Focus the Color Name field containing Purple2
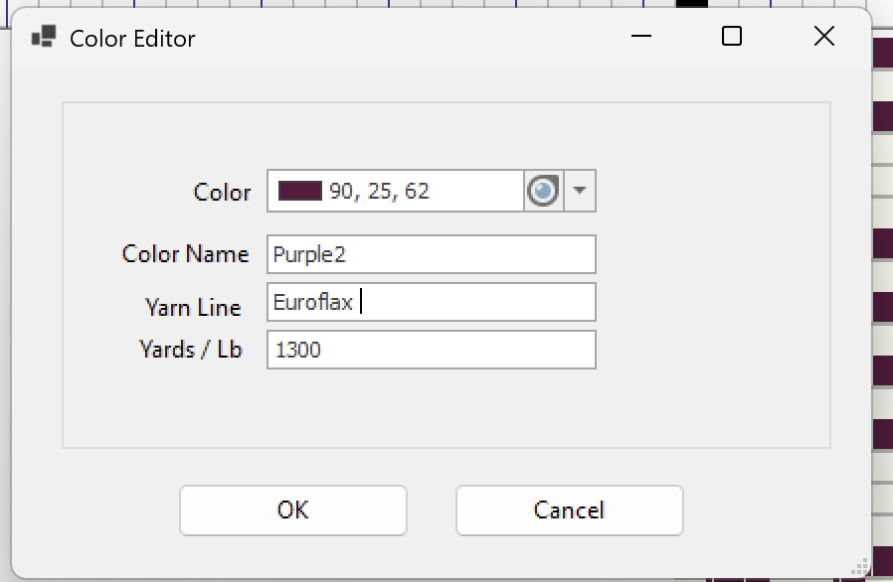The image size is (893, 582). [x=431, y=254]
